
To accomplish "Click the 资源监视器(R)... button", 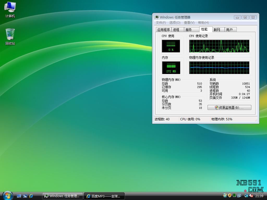I will coord(229,108).
